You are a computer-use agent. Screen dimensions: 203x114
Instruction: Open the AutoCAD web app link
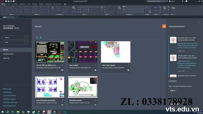tap(9, 106)
